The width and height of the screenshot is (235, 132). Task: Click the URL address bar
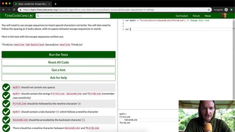tap(115, 10)
